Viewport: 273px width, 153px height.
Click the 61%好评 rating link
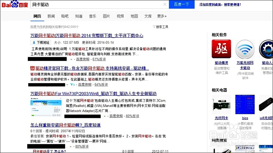tap(99, 59)
